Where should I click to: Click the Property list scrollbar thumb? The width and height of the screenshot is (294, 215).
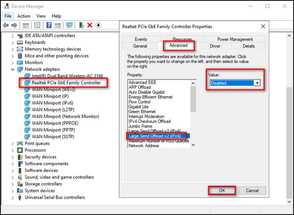(193, 99)
